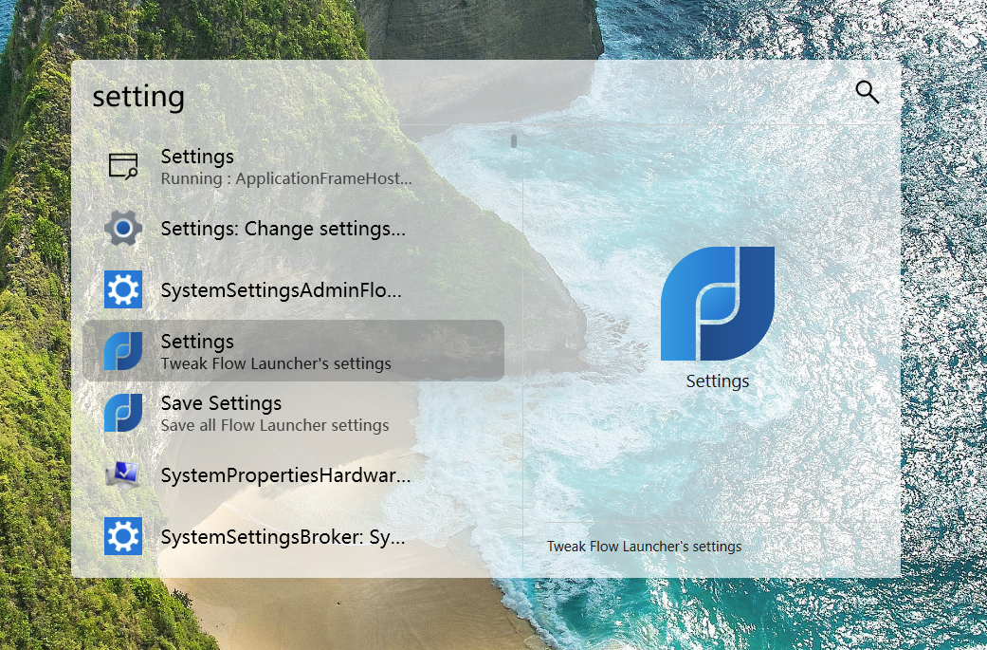Click preview pane footer 'Tweak Flow Launcher's settings'
Screen dimensions: 987x650
[x=644, y=546]
